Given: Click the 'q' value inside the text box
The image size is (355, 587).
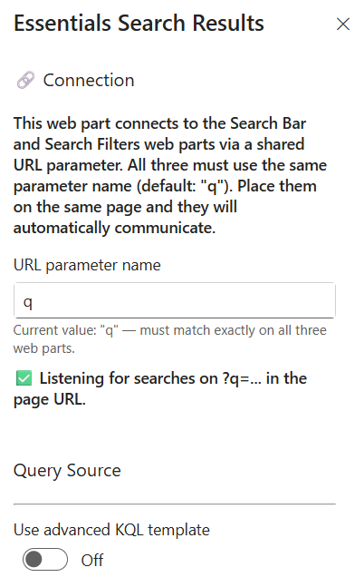Looking at the screenshot, I should point(28,302).
